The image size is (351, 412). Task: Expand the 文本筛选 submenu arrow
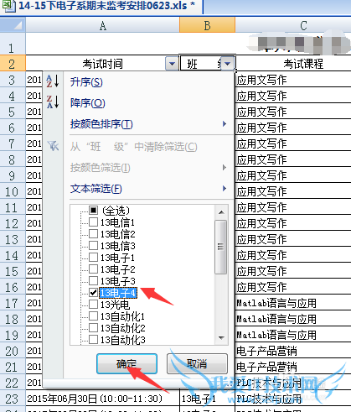[x=225, y=188]
